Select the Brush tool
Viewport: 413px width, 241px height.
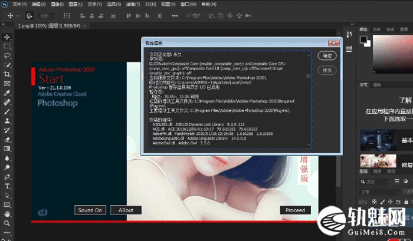[7, 111]
